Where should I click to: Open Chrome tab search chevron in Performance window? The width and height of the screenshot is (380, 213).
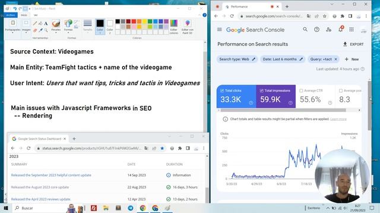(x=331, y=4)
